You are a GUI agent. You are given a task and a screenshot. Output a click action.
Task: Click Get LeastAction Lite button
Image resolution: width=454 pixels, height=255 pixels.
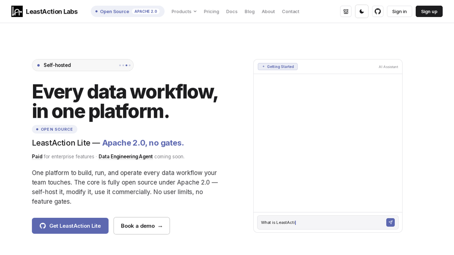[70, 226]
